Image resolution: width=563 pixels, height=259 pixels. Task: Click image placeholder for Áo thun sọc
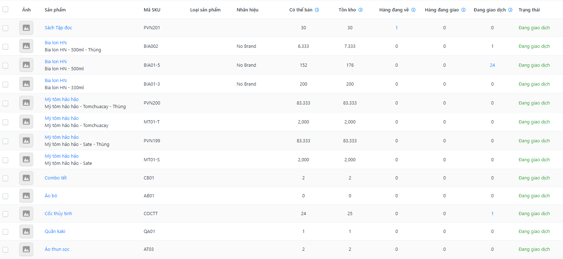(x=26, y=249)
